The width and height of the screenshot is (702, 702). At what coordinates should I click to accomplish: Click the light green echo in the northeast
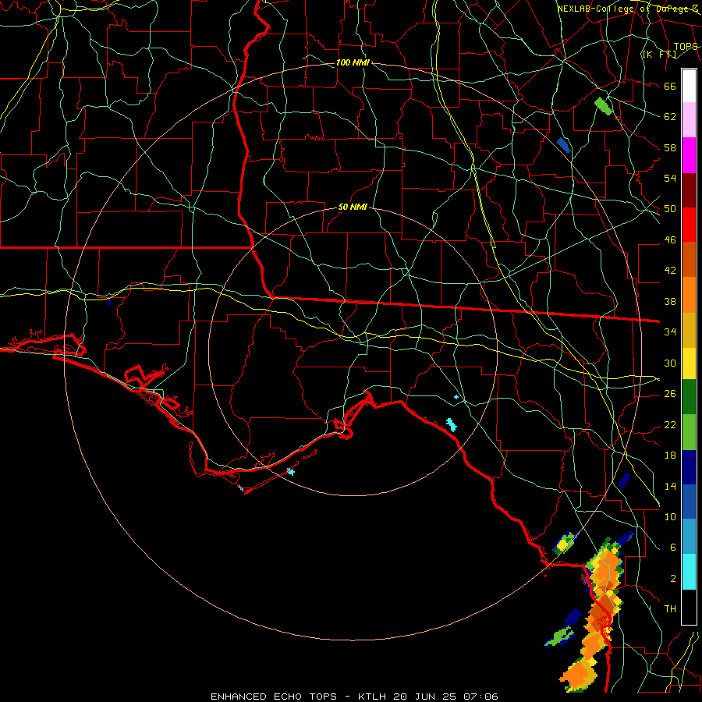(x=604, y=106)
